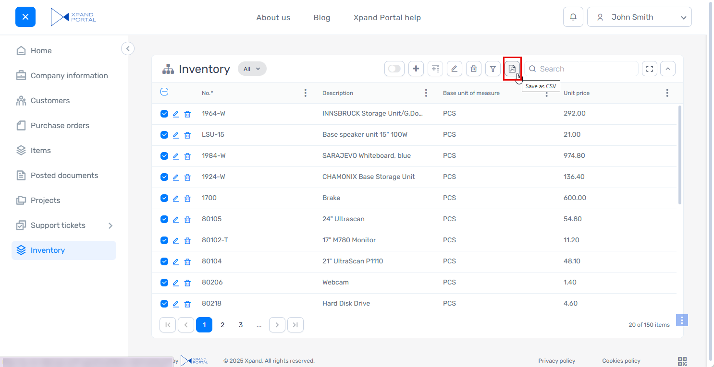714x367 pixels.
Task: Uncheck the checkbox for item 1700
Action: point(164,198)
